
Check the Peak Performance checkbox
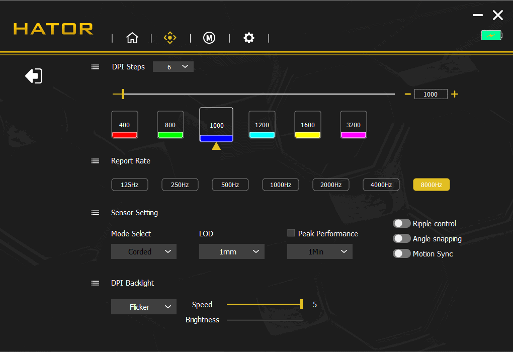coord(291,233)
